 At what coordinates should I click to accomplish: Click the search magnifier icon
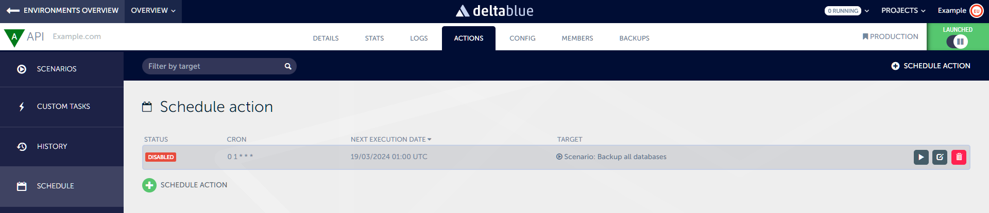[x=288, y=66]
